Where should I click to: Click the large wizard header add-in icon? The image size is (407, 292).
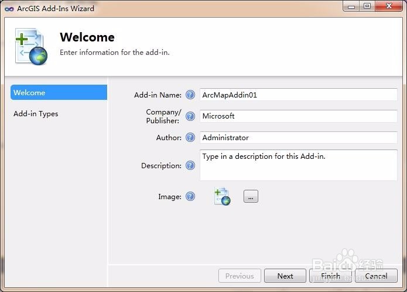coord(32,47)
